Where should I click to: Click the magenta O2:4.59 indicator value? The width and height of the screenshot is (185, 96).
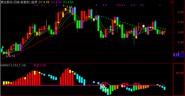point(56,2)
